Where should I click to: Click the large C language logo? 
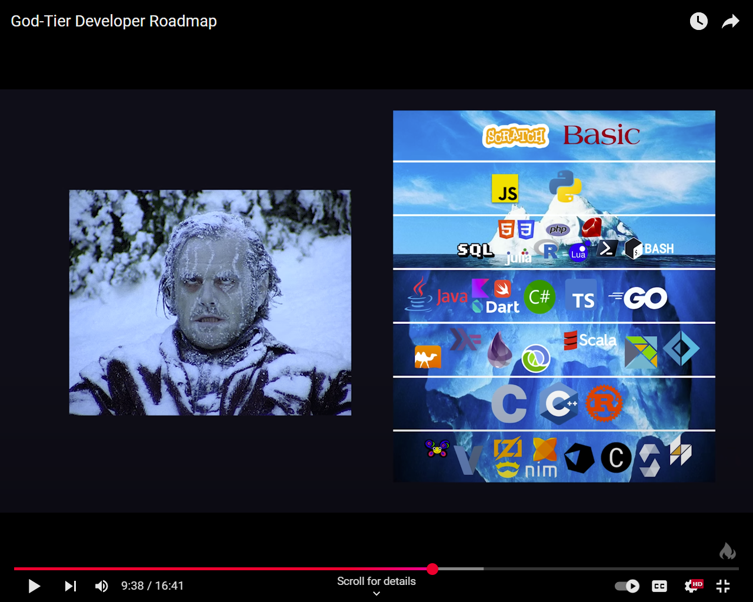pyautogui.click(x=509, y=404)
